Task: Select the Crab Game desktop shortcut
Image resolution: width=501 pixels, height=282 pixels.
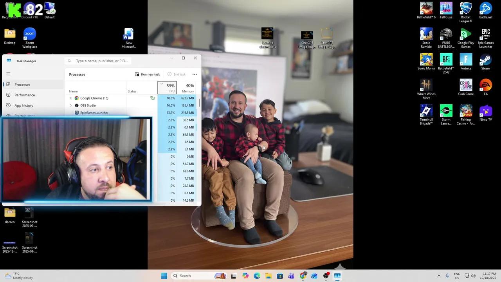Action: point(466,87)
